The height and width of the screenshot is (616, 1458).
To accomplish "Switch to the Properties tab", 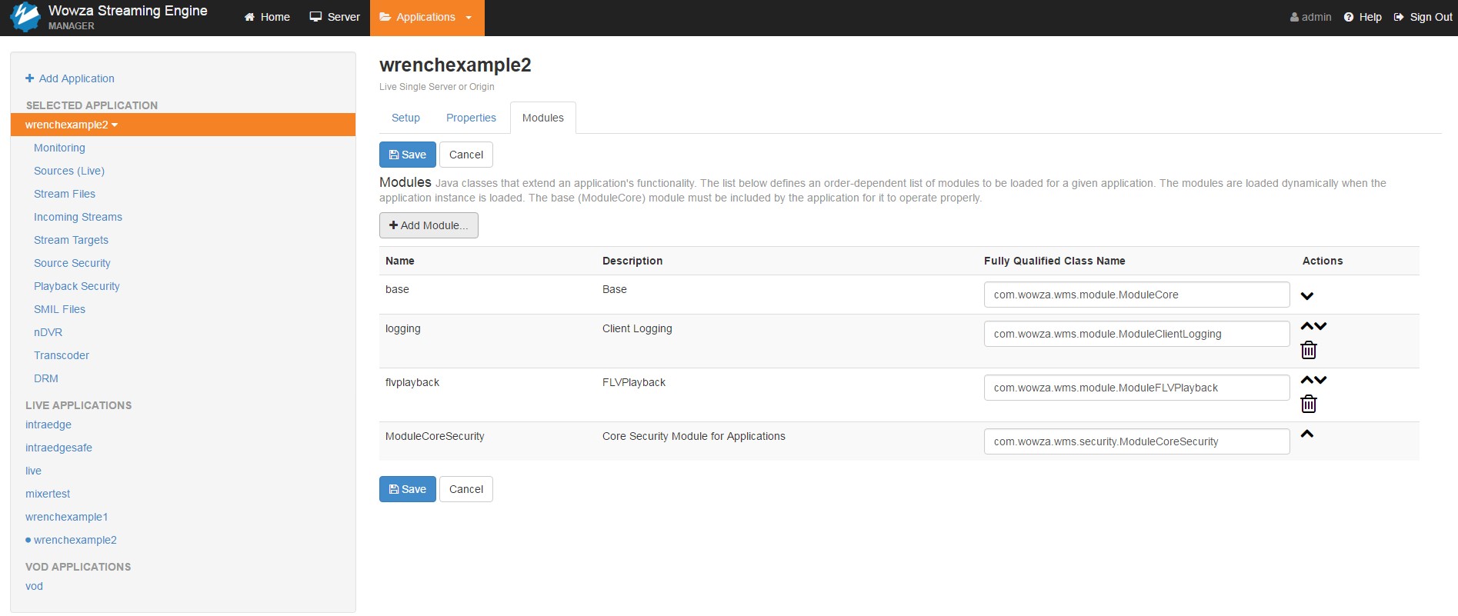I will (471, 118).
